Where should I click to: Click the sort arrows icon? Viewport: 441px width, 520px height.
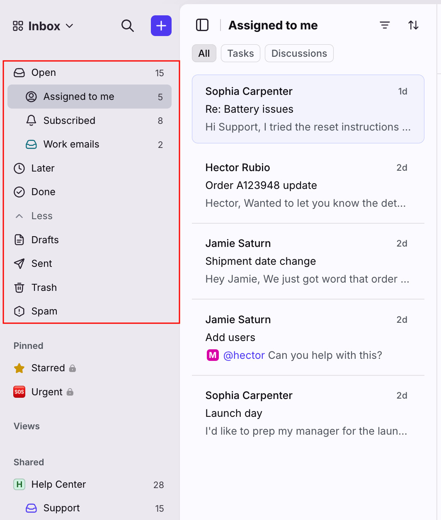413,25
